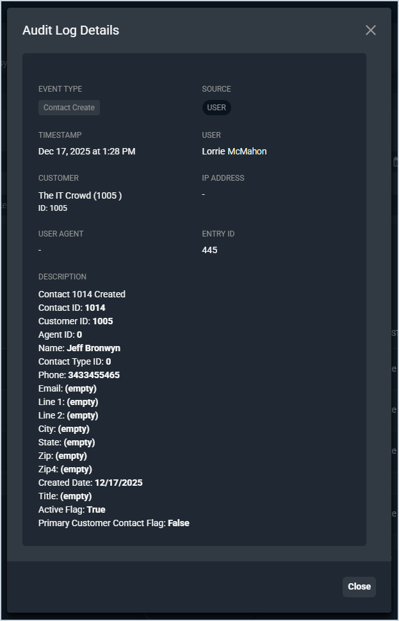399x621 pixels.
Task: Click the Close button in dialog footer
Action: (359, 586)
